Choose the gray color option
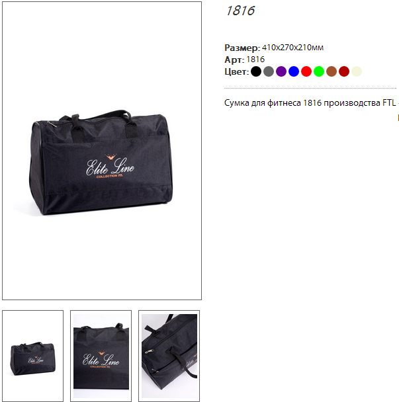The height and width of the screenshot is (402, 399). tap(269, 71)
